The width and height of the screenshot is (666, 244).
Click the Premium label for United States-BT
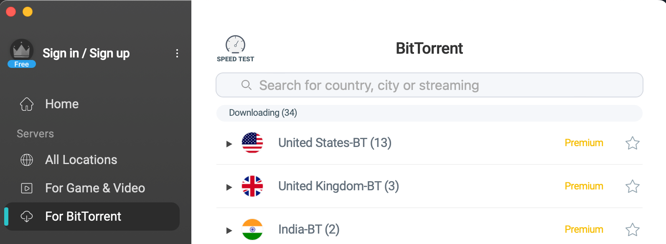[584, 143]
